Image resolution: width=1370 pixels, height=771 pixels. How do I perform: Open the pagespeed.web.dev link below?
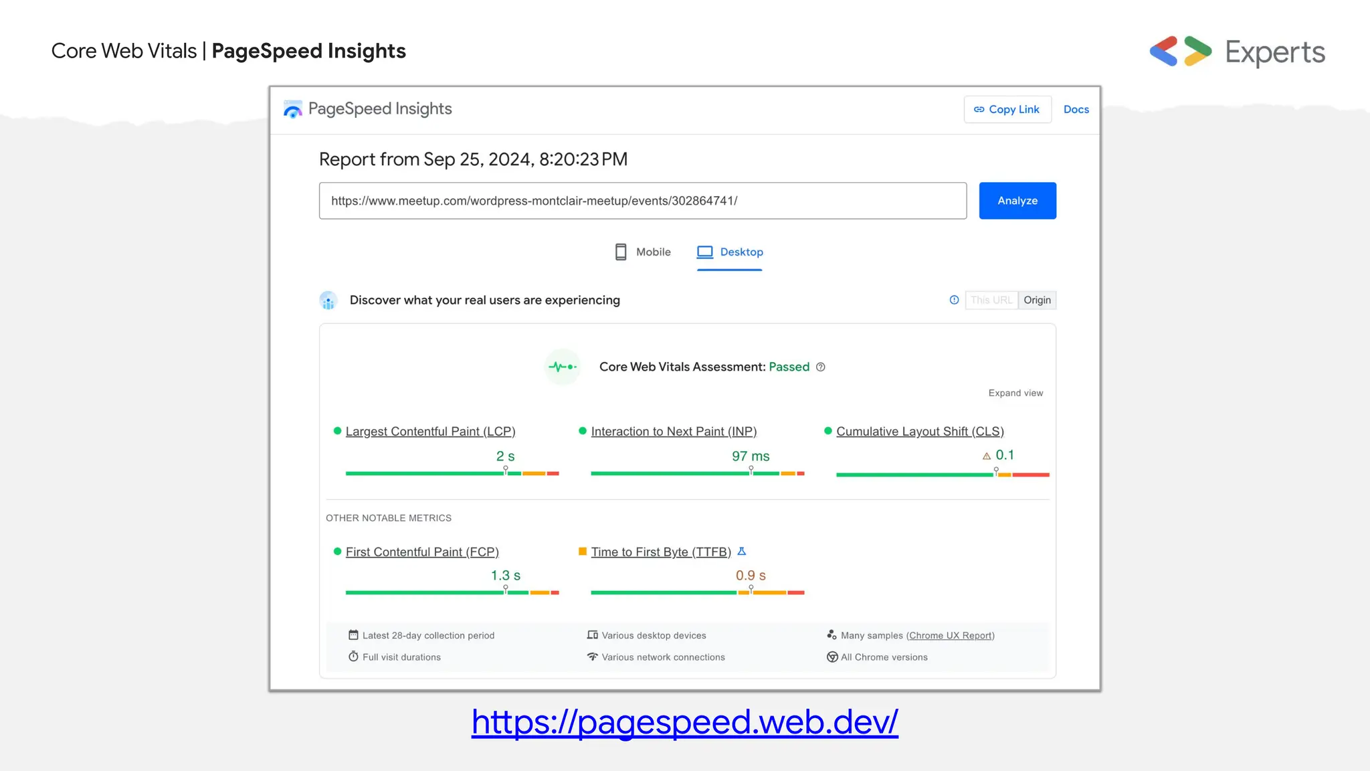pyautogui.click(x=684, y=722)
